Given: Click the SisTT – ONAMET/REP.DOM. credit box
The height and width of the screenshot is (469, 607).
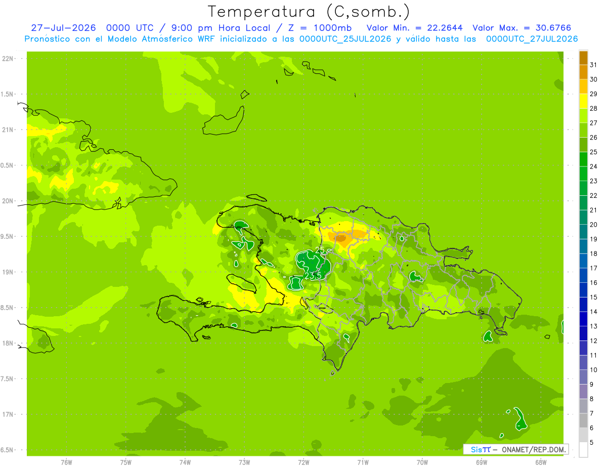Looking at the screenshot, I should [516, 449].
